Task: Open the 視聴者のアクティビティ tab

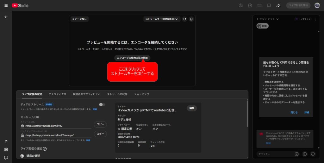Action: click(x=86, y=94)
